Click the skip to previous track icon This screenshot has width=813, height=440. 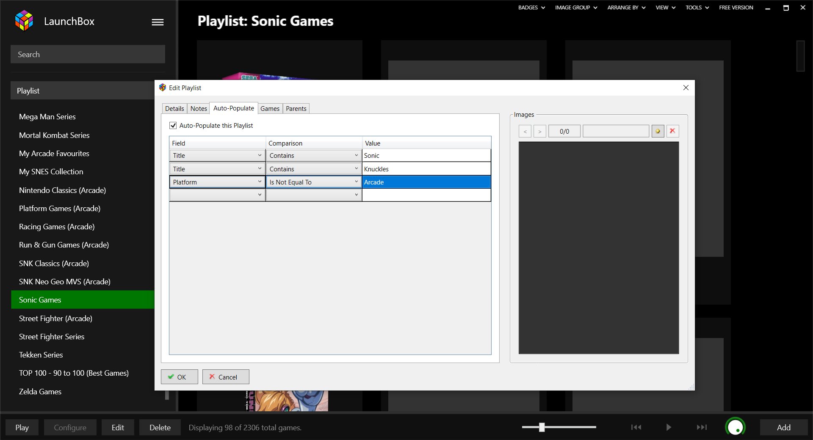pyautogui.click(x=636, y=427)
